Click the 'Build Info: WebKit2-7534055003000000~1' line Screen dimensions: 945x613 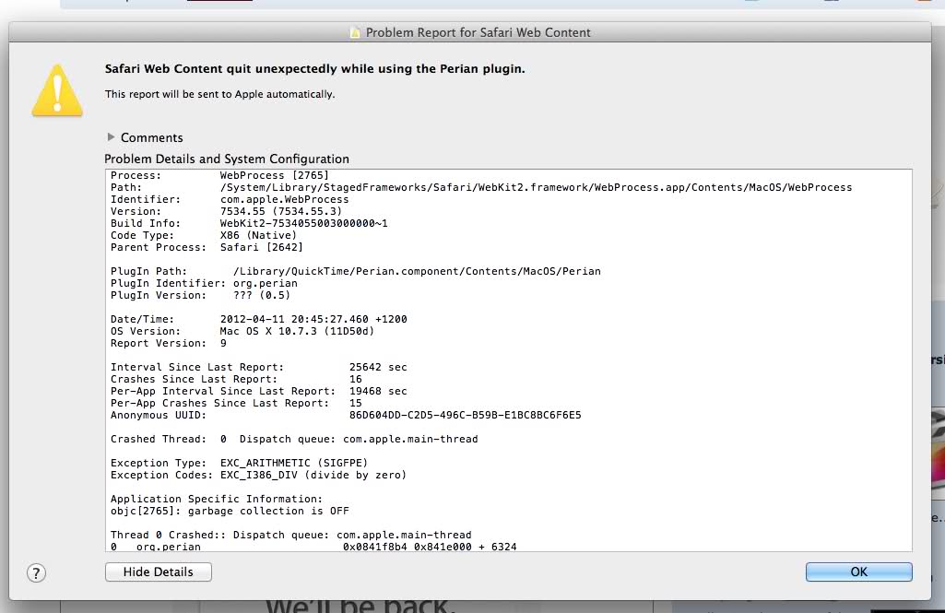coord(249,224)
